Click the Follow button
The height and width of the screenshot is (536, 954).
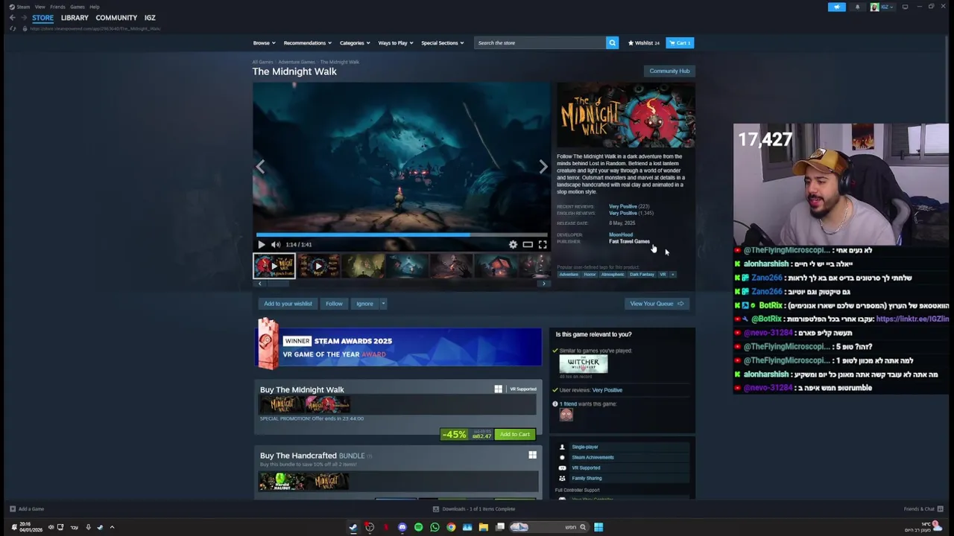[x=334, y=304]
